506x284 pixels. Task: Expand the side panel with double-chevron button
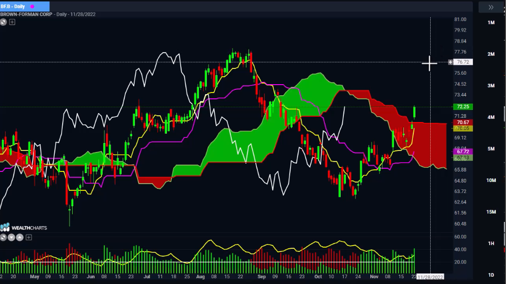[491, 7]
